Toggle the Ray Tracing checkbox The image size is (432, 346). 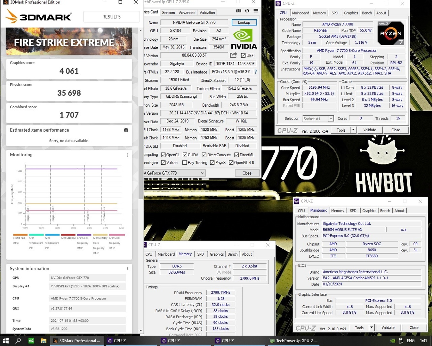pos(185,163)
